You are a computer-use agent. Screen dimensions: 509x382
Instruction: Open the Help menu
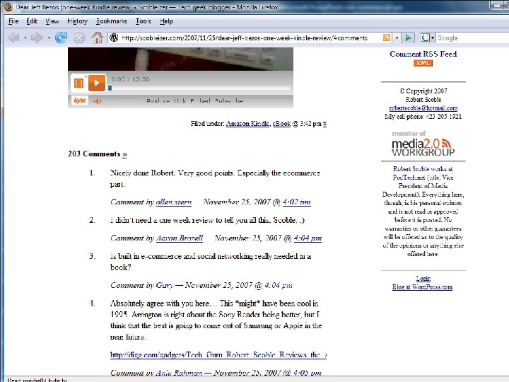[166, 21]
